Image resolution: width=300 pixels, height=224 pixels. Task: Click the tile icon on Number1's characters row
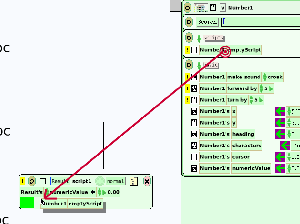[x=194, y=146]
